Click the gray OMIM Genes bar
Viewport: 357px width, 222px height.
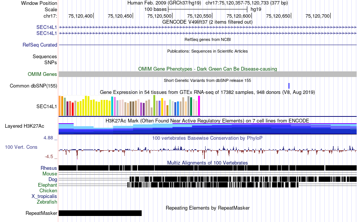(x=207, y=74)
